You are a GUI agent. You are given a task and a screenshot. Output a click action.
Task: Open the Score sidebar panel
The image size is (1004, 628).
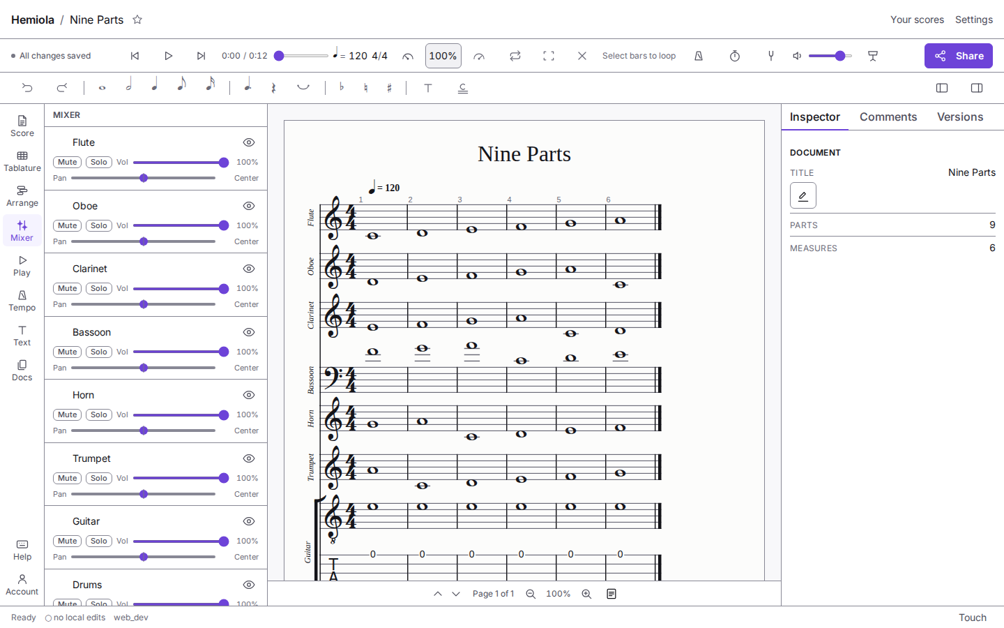[22, 126]
